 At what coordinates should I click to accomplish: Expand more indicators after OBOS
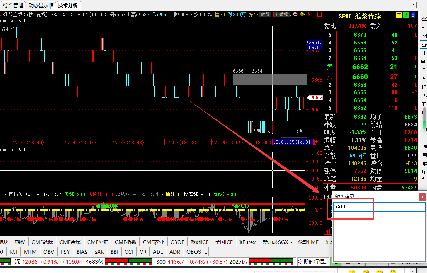coord(206,253)
